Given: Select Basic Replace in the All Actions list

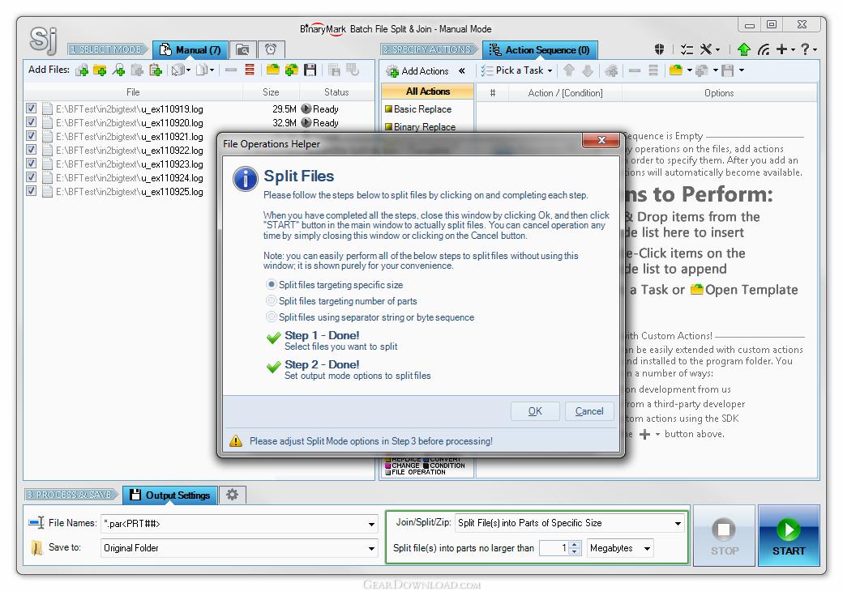Looking at the screenshot, I should (422, 109).
